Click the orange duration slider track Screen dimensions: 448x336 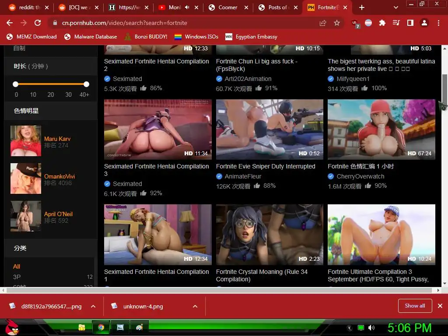[x=51, y=84]
